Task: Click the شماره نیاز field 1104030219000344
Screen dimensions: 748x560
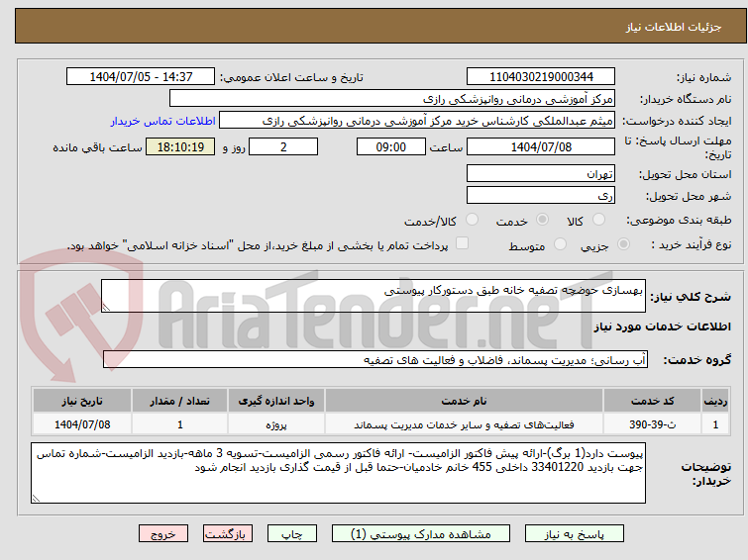Action: 541,77
